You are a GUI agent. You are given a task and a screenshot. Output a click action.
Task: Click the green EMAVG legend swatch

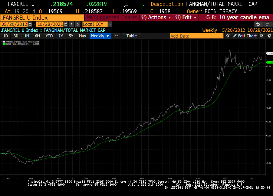pos(4,44)
